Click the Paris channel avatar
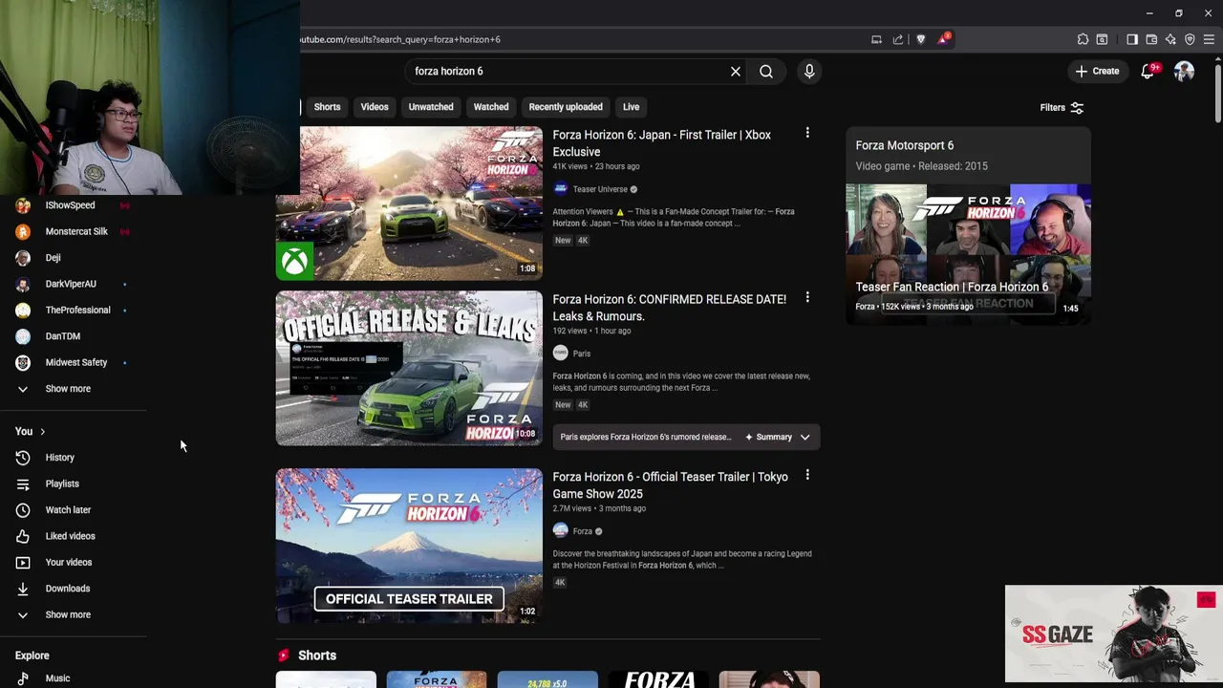Image resolution: width=1223 pixels, height=688 pixels. click(561, 353)
